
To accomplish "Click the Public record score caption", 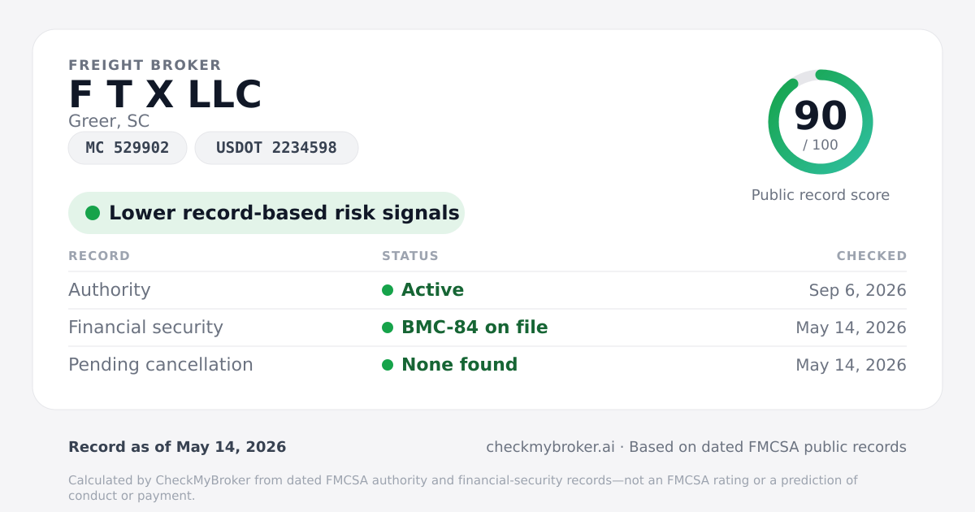I will (821, 195).
